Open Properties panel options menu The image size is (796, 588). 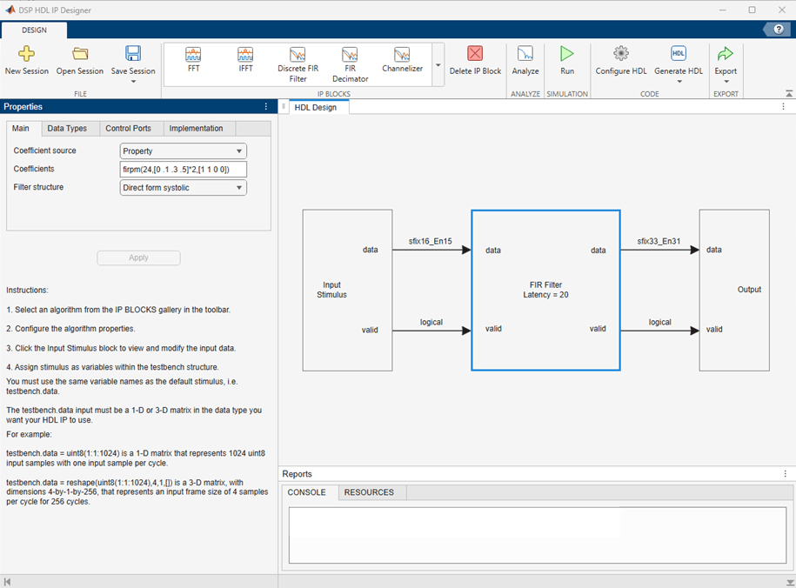coord(266,107)
